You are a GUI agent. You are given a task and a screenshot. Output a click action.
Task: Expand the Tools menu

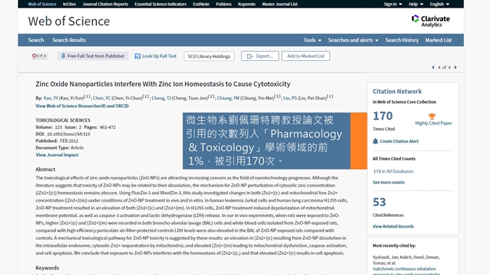click(x=312, y=40)
